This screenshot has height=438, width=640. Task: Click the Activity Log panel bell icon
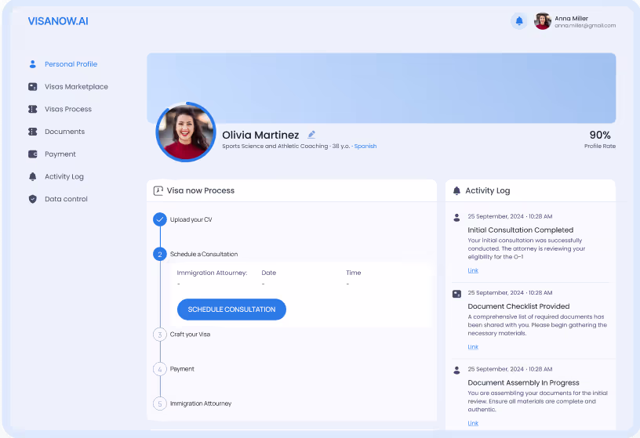pos(456,190)
